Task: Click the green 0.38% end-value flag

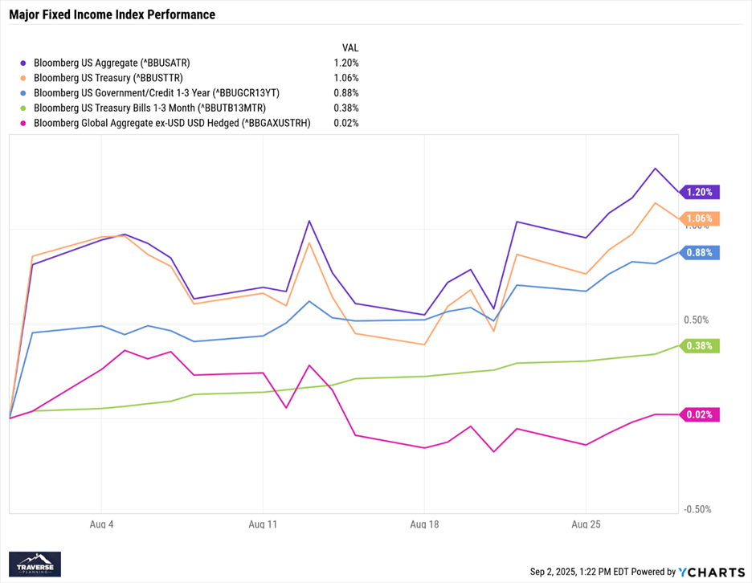Action: click(701, 346)
